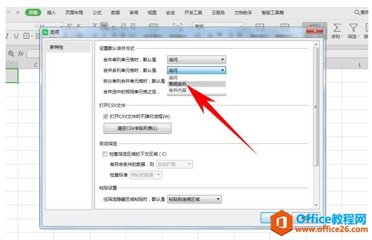Click the green S icon in 选项 title bar
Viewport: 372px width, 240px height.
coord(45,32)
